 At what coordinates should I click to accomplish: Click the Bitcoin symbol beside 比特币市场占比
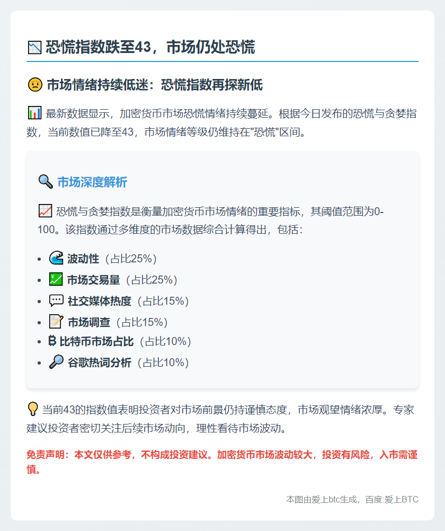[52, 341]
